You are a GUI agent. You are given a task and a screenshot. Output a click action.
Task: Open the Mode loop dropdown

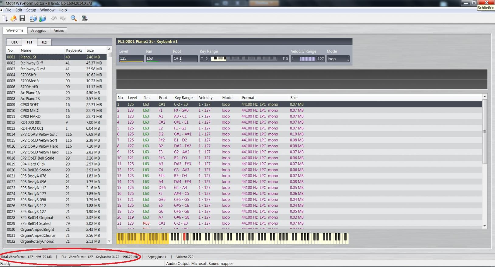pos(338,59)
